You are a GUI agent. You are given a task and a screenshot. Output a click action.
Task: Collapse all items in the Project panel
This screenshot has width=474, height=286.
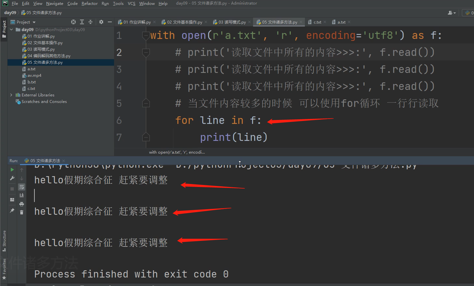coord(90,22)
